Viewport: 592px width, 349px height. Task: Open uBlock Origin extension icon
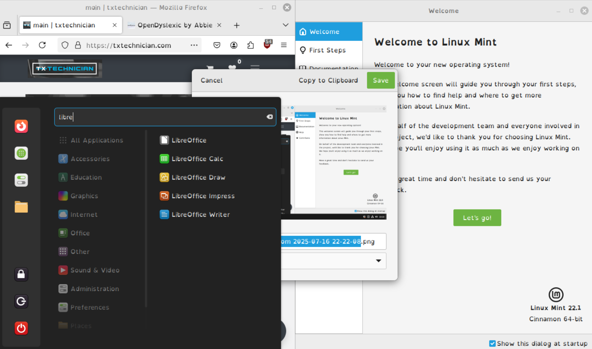click(267, 44)
